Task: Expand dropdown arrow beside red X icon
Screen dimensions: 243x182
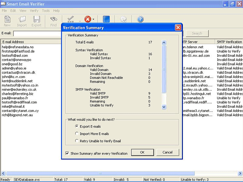Action: coord(93,20)
